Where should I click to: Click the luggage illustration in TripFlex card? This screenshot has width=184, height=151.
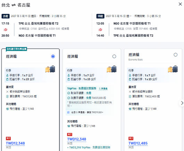111,69
